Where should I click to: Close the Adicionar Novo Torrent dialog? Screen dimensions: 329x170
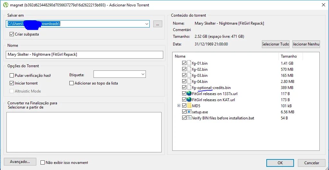(x=323, y=5)
